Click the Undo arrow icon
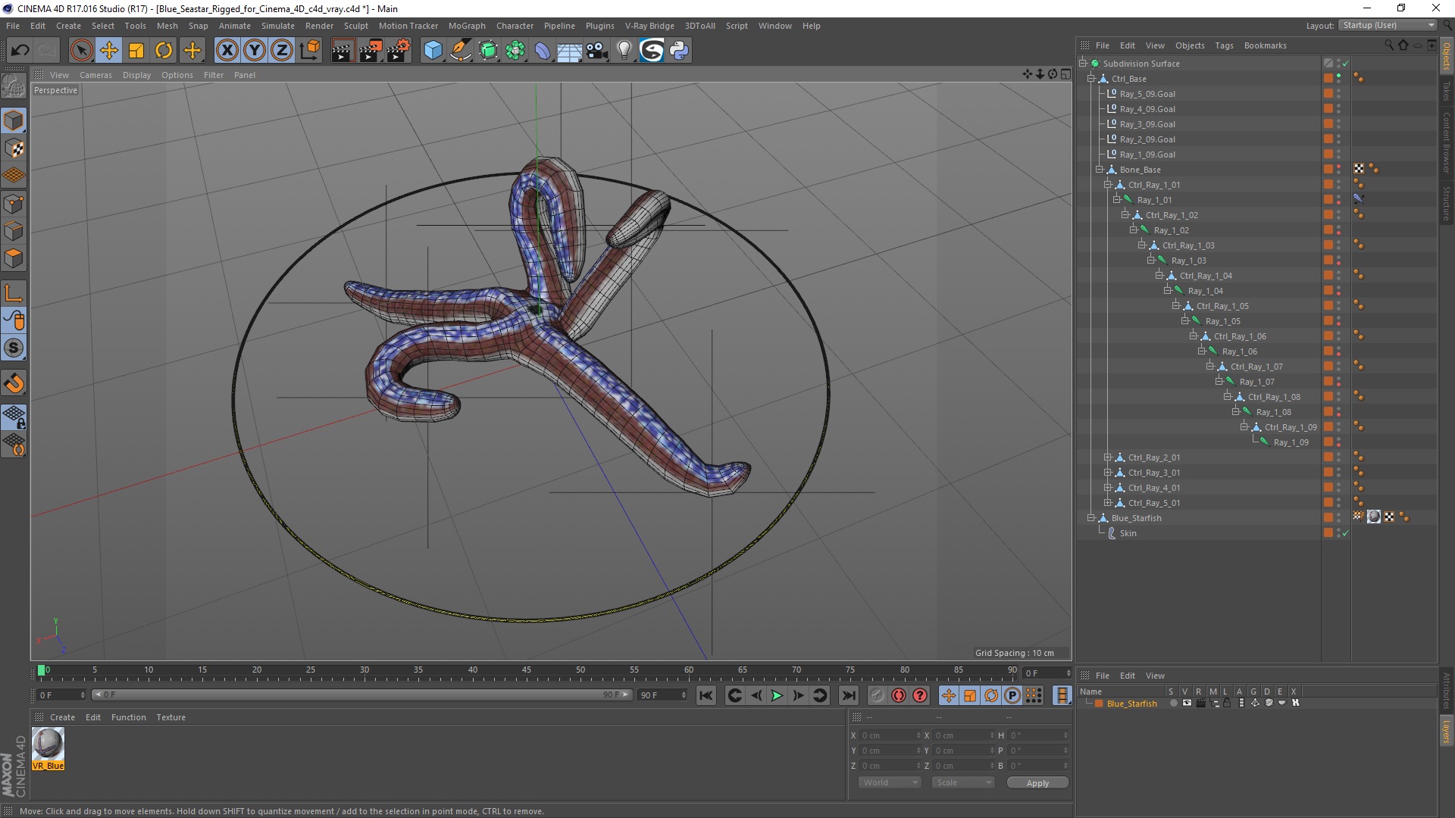Viewport: 1455px width, 818px height. point(20,51)
